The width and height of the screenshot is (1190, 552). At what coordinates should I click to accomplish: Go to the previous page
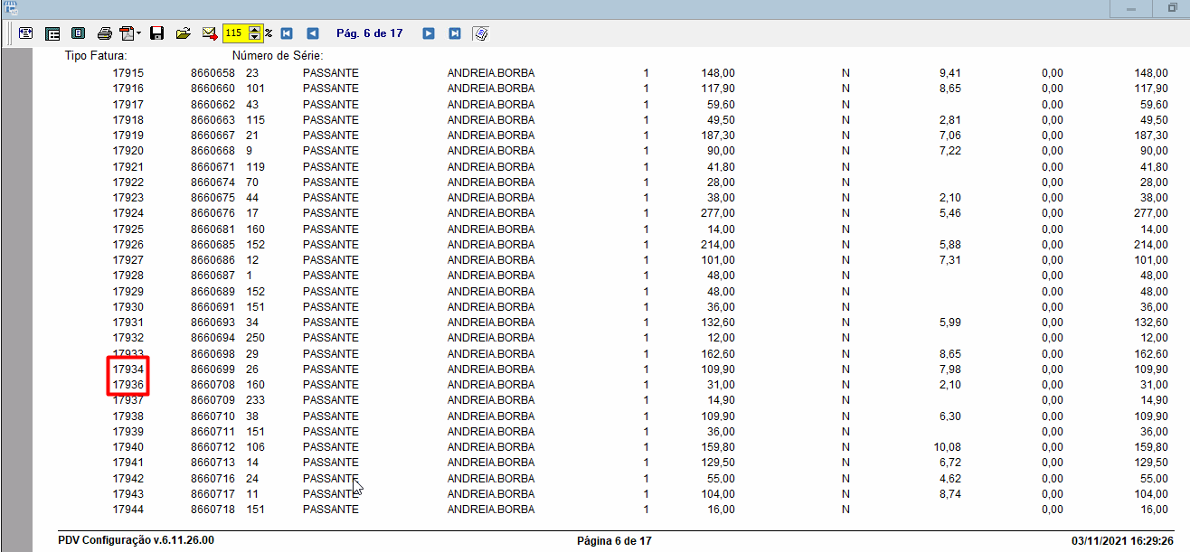313,33
